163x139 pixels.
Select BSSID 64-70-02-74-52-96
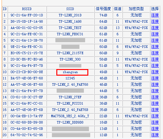27,135
